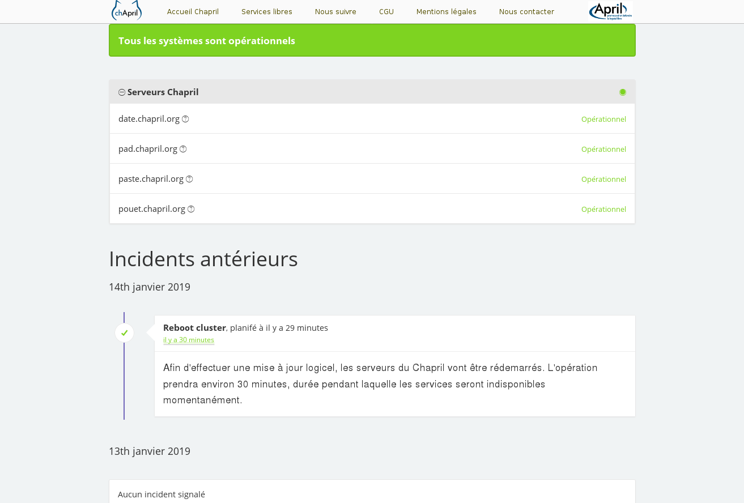The width and height of the screenshot is (744, 503).
Task: Click help icon next to pouet.chapril.org
Action: 191,209
